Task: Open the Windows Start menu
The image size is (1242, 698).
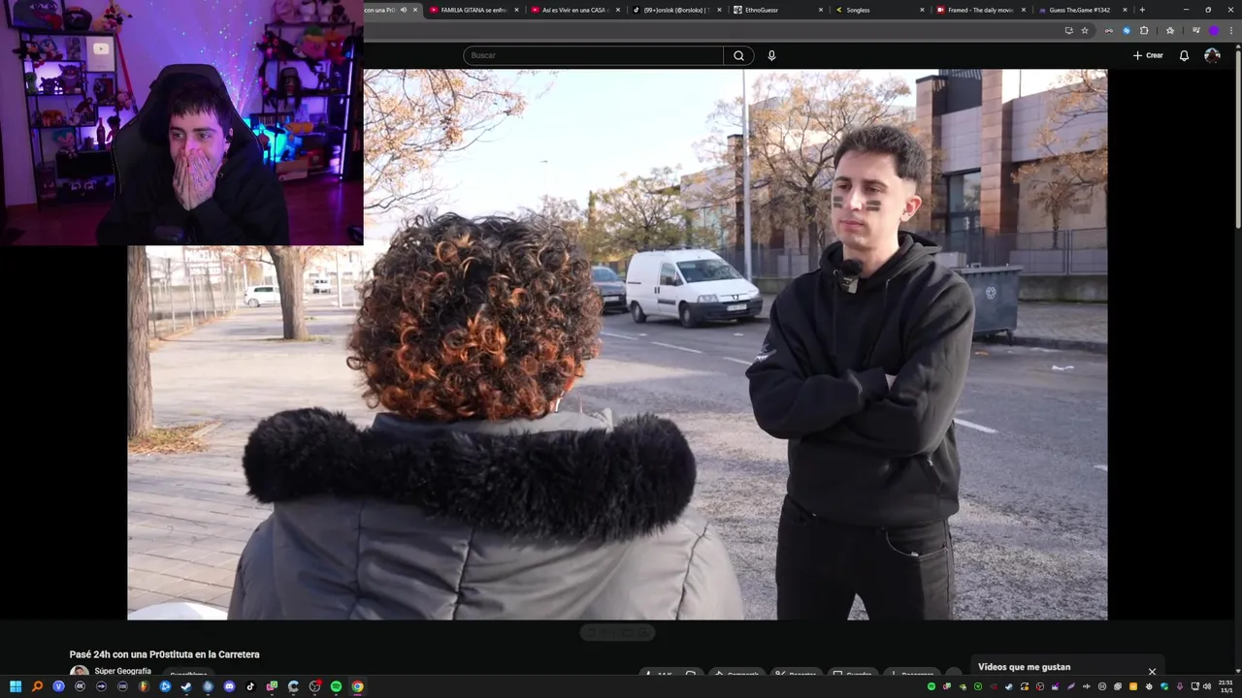Action: 16,686
